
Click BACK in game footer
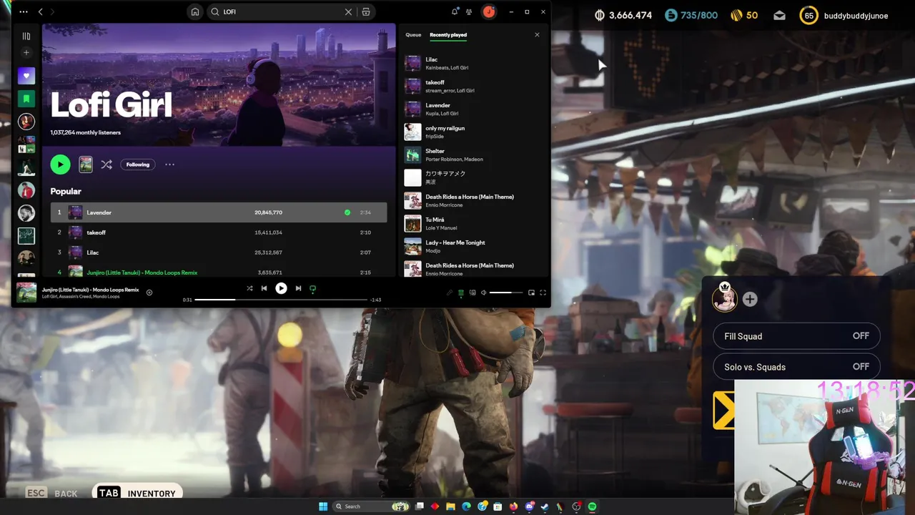(51, 494)
